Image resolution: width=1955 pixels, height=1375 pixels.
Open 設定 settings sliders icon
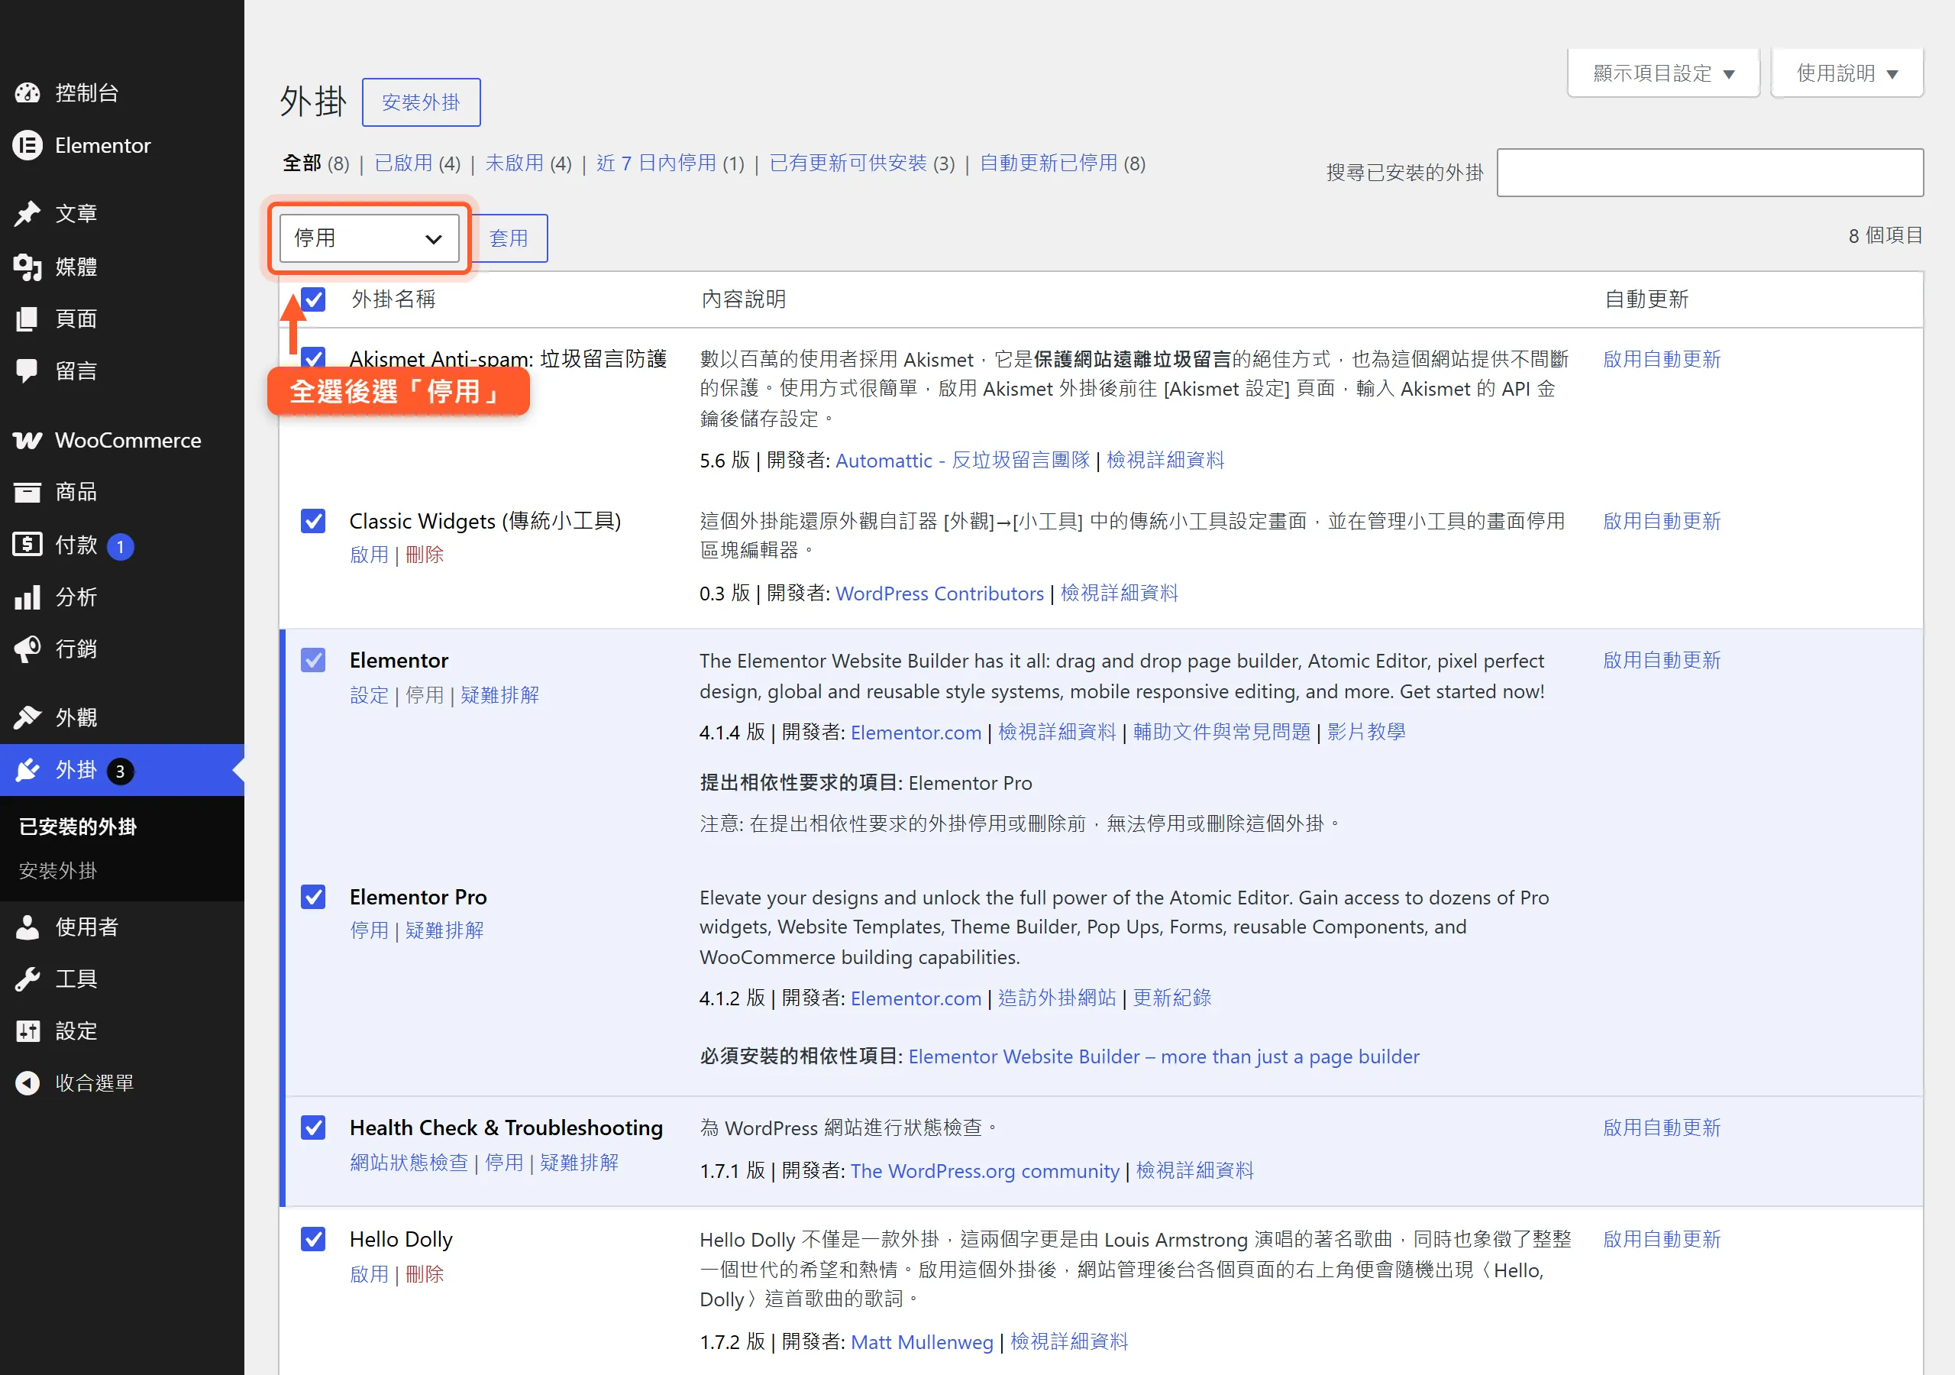[x=27, y=1032]
